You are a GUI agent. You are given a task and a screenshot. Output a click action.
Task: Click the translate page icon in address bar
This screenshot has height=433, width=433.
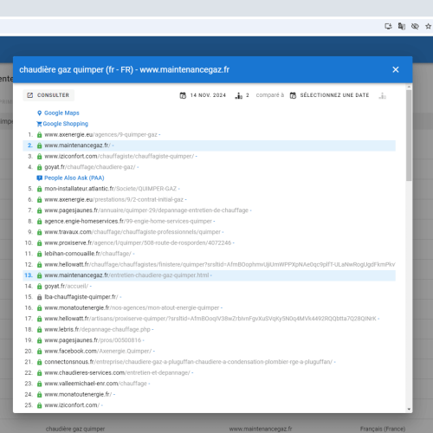(x=402, y=26)
